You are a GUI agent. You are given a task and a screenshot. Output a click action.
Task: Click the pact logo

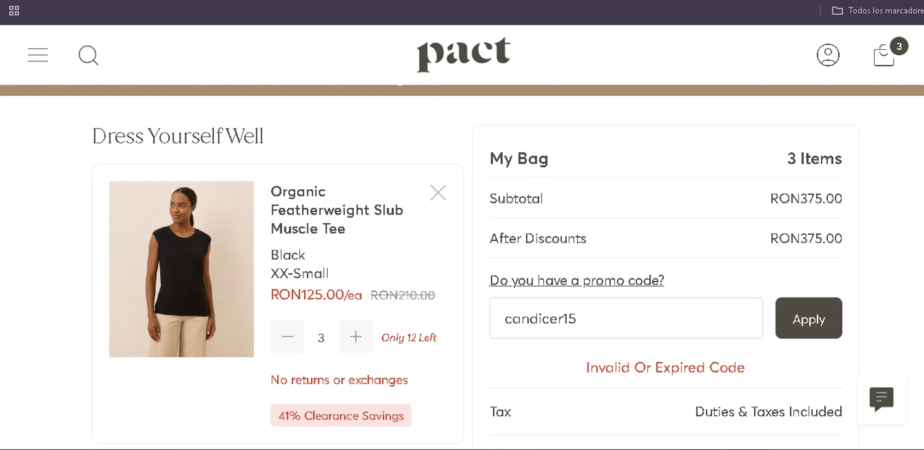click(463, 54)
